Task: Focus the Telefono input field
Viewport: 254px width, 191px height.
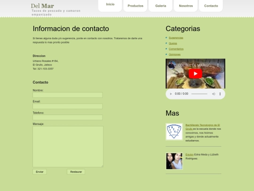Action: coord(68,117)
